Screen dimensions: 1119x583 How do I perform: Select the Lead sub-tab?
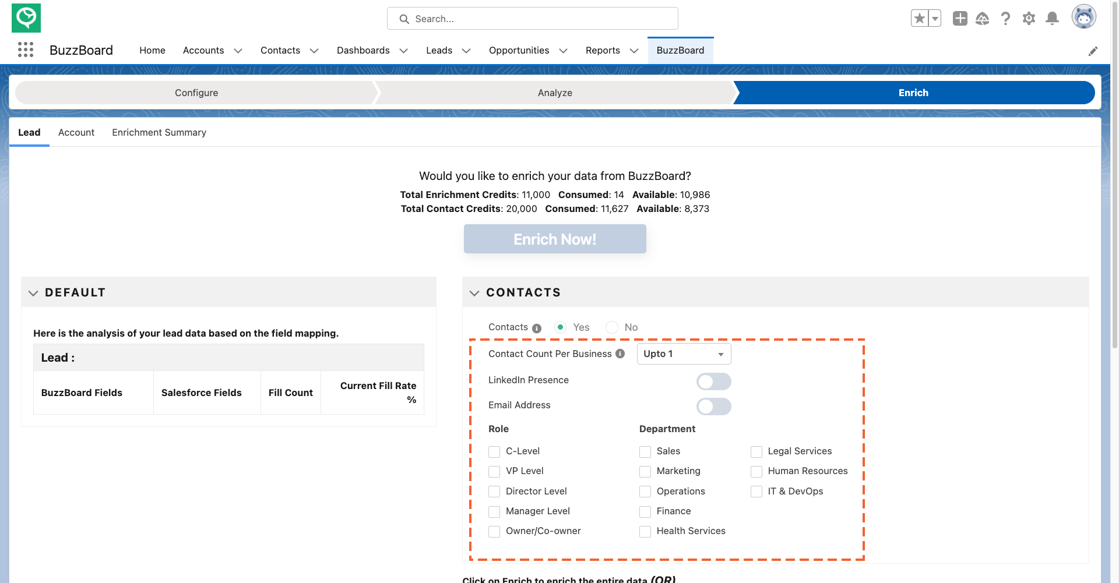click(29, 132)
